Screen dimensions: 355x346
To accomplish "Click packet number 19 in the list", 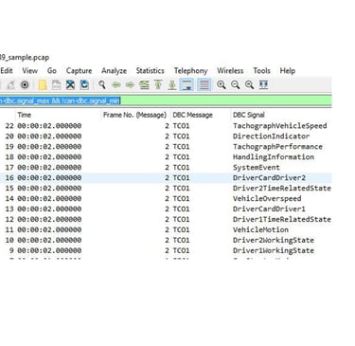I will click(9, 147).
